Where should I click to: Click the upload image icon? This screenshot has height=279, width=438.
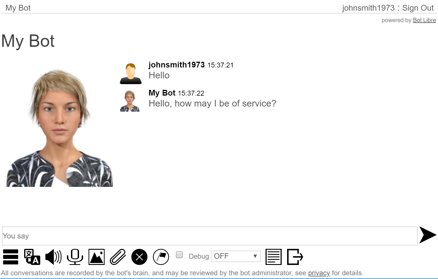[97, 257]
